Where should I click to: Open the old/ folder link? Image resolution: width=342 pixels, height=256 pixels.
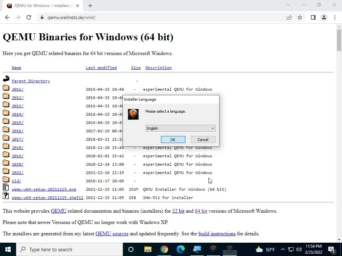[x=16, y=181]
